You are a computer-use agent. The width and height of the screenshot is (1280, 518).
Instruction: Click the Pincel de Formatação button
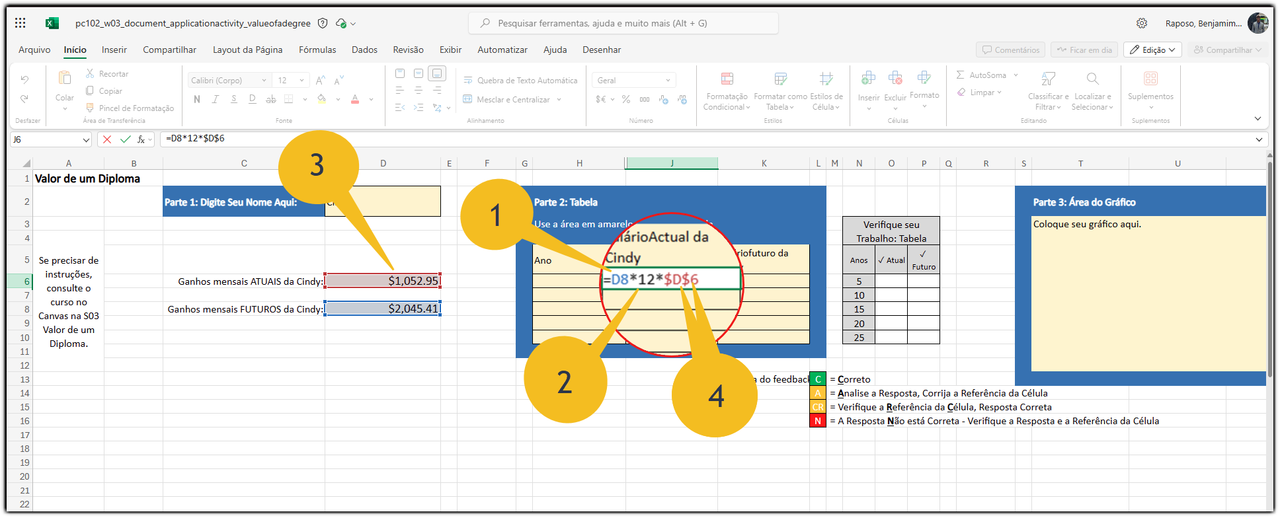130,108
